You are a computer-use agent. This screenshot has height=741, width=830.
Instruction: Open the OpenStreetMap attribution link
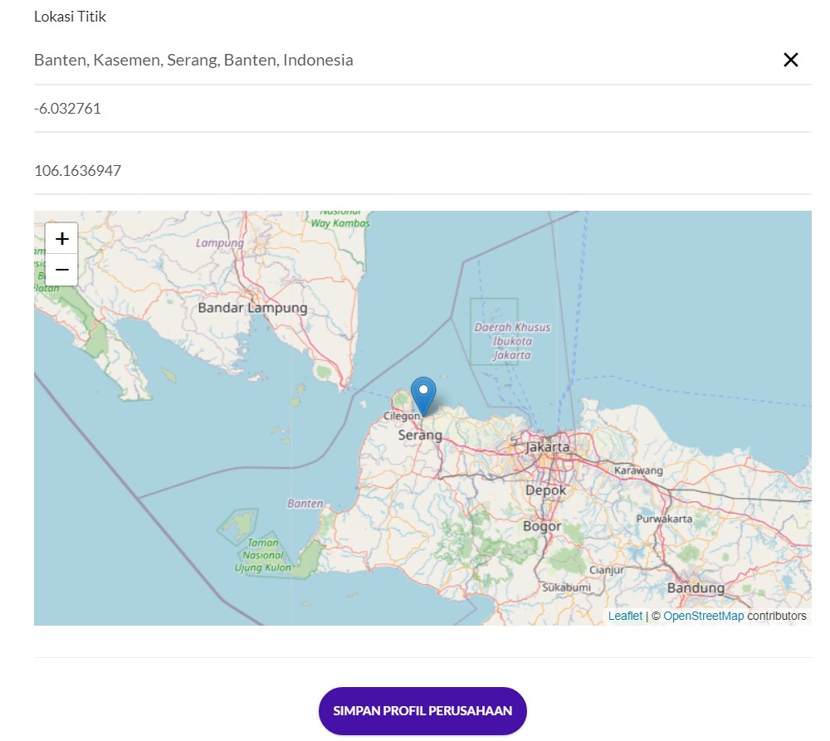point(703,616)
